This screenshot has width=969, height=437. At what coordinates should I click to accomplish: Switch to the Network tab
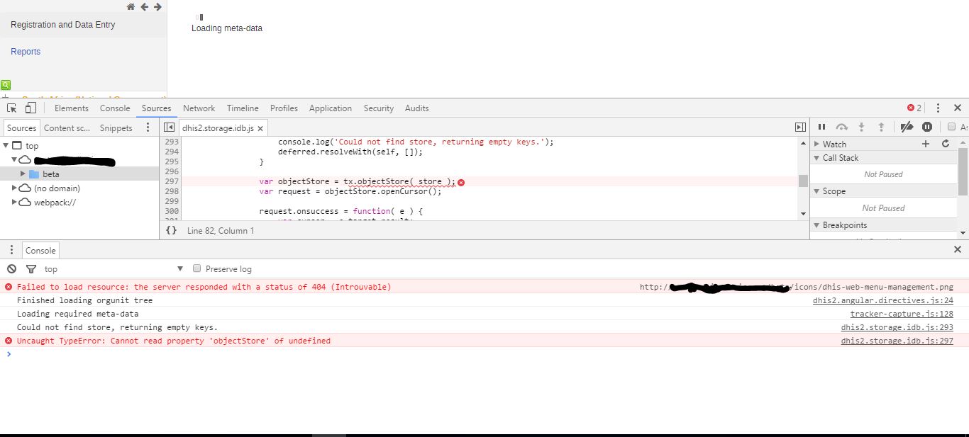point(199,108)
